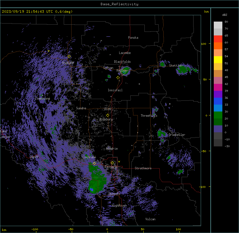Screen dimensions: 239x233
Task: Select the bright green 30 dBZ legend swatch
Action: (x=218, y=115)
